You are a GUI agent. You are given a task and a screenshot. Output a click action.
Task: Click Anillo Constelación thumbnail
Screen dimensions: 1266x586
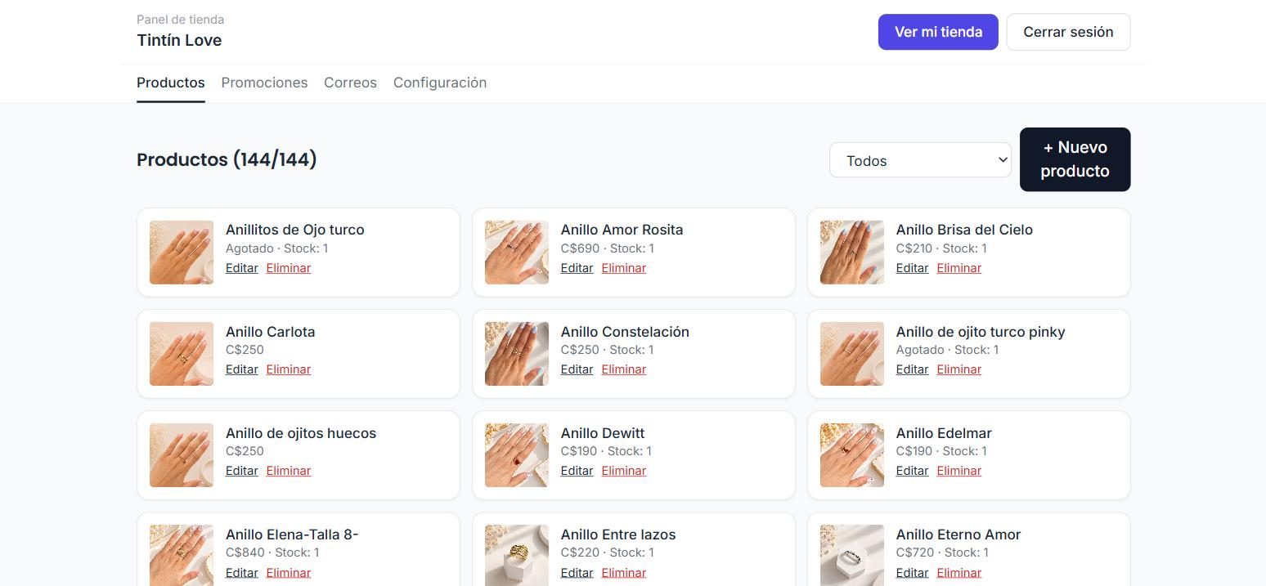pos(517,354)
